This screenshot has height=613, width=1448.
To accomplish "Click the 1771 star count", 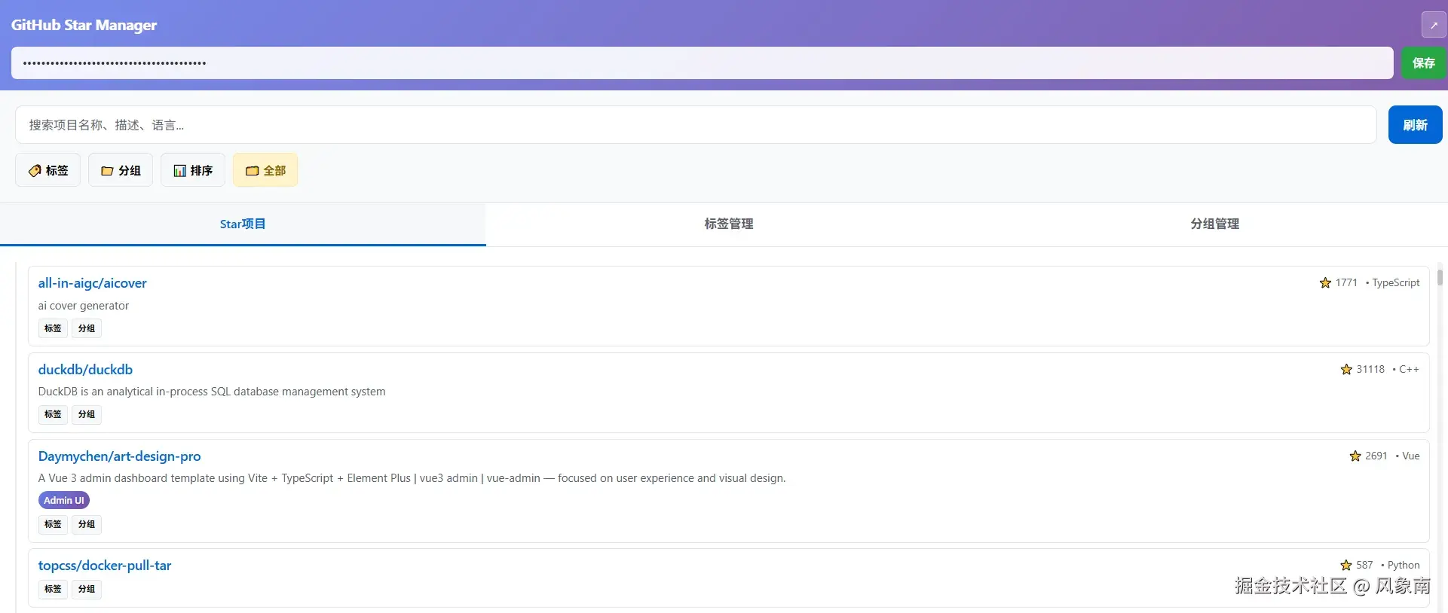I will (1346, 283).
